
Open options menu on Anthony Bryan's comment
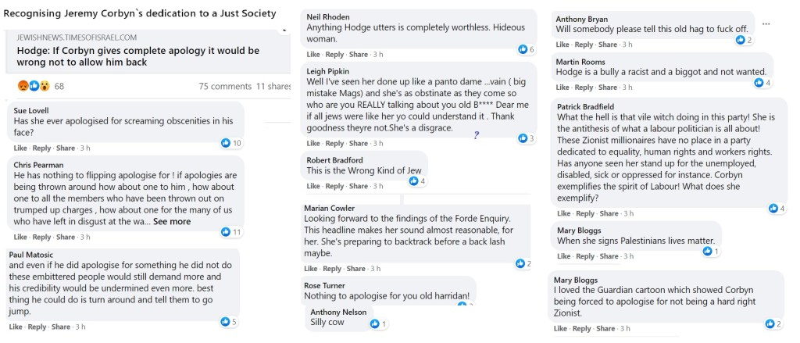coord(766,24)
